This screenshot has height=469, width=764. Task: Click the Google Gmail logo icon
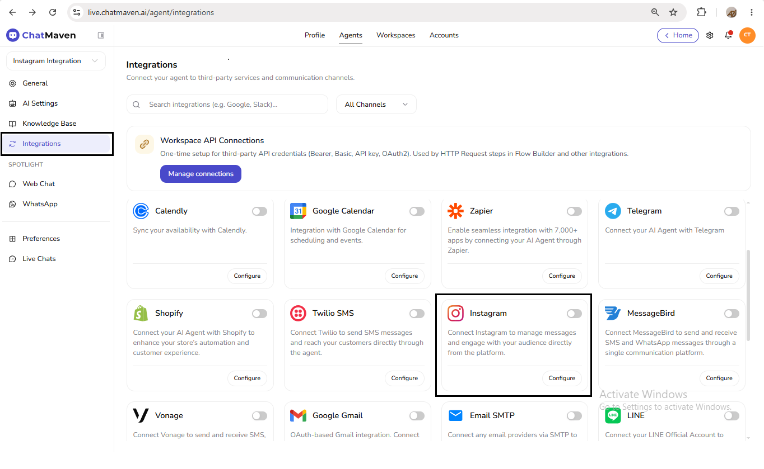click(x=298, y=415)
